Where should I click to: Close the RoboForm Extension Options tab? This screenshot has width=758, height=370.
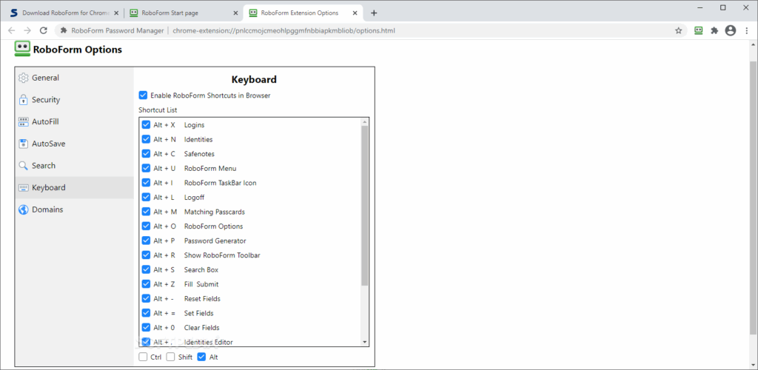point(355,13)
